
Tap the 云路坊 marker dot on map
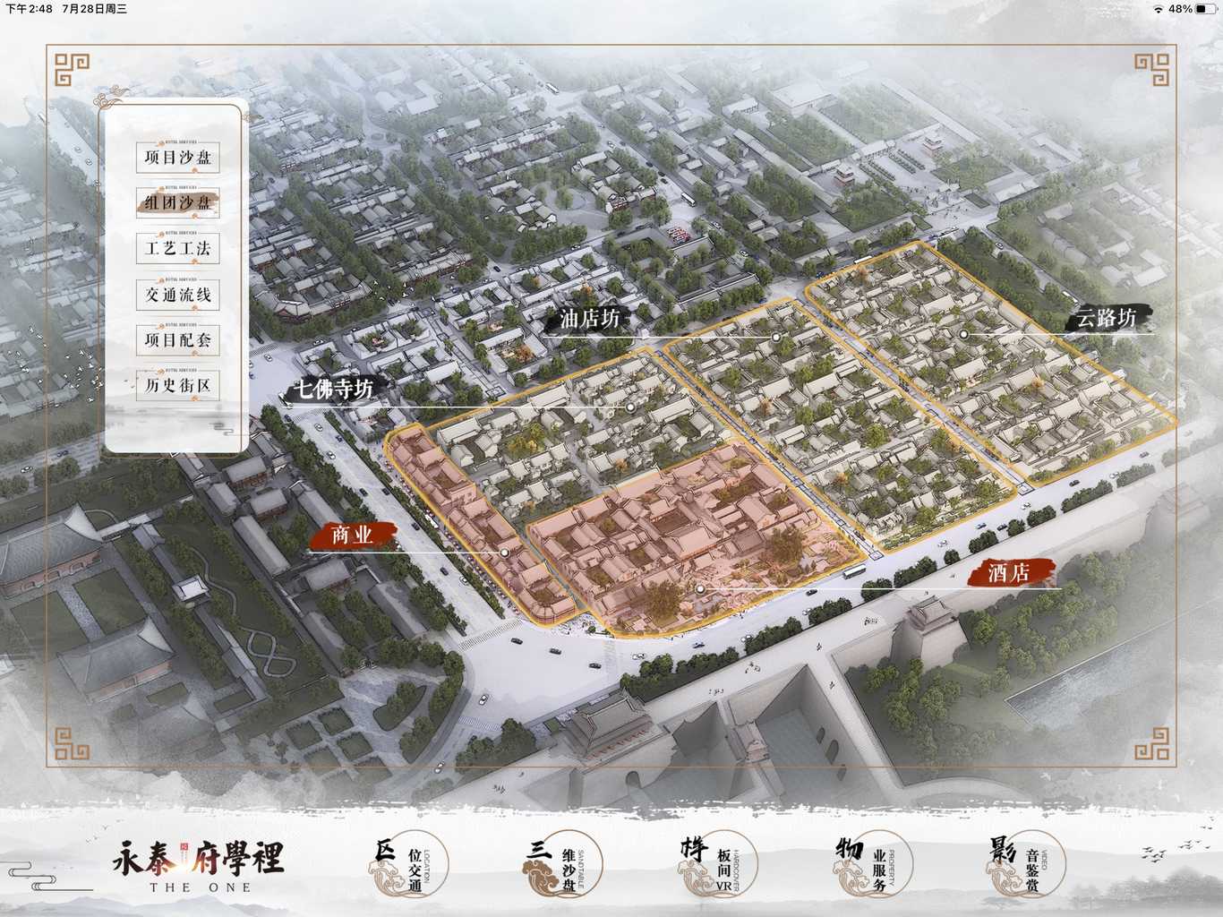click(964, 334)
